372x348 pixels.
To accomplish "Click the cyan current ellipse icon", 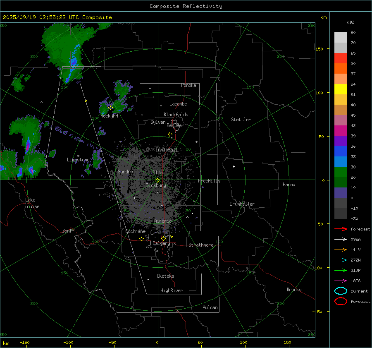I will coord(341,291).
